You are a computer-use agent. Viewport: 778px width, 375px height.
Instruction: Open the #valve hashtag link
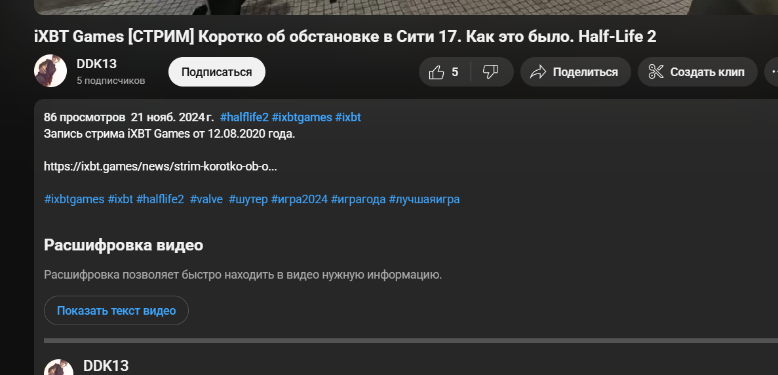[206, 199]
